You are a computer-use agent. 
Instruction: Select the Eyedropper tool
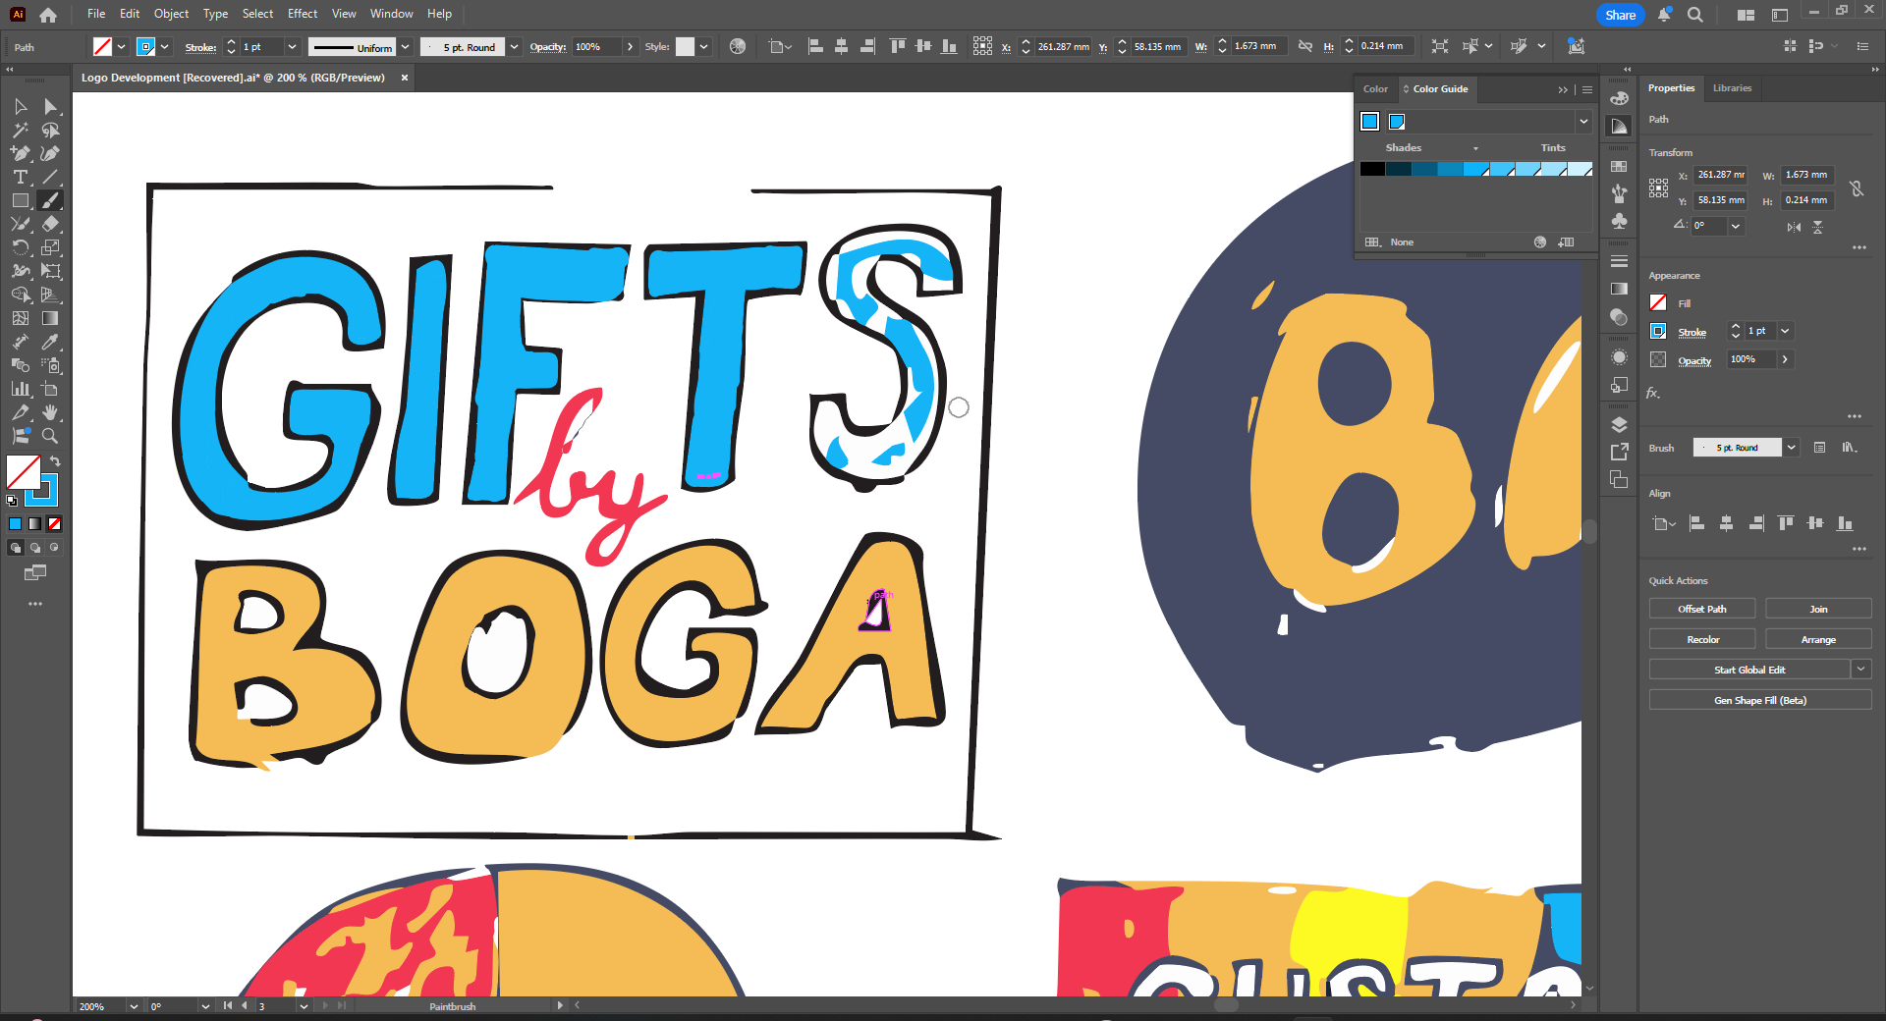[50, 342]
